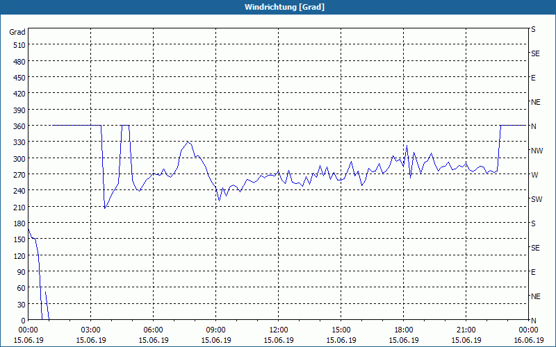Click the 'Grad' unit label on the y-axis
Screen dimensions: 556x347
point(17,32)
